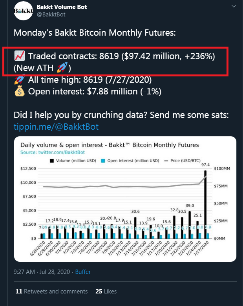Click the All time high rocket emoji
This screenshot has width=243, height=306.
pos(20,80)
